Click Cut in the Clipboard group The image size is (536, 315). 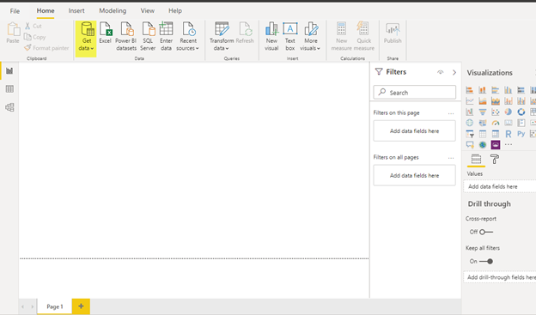(33, 26)
